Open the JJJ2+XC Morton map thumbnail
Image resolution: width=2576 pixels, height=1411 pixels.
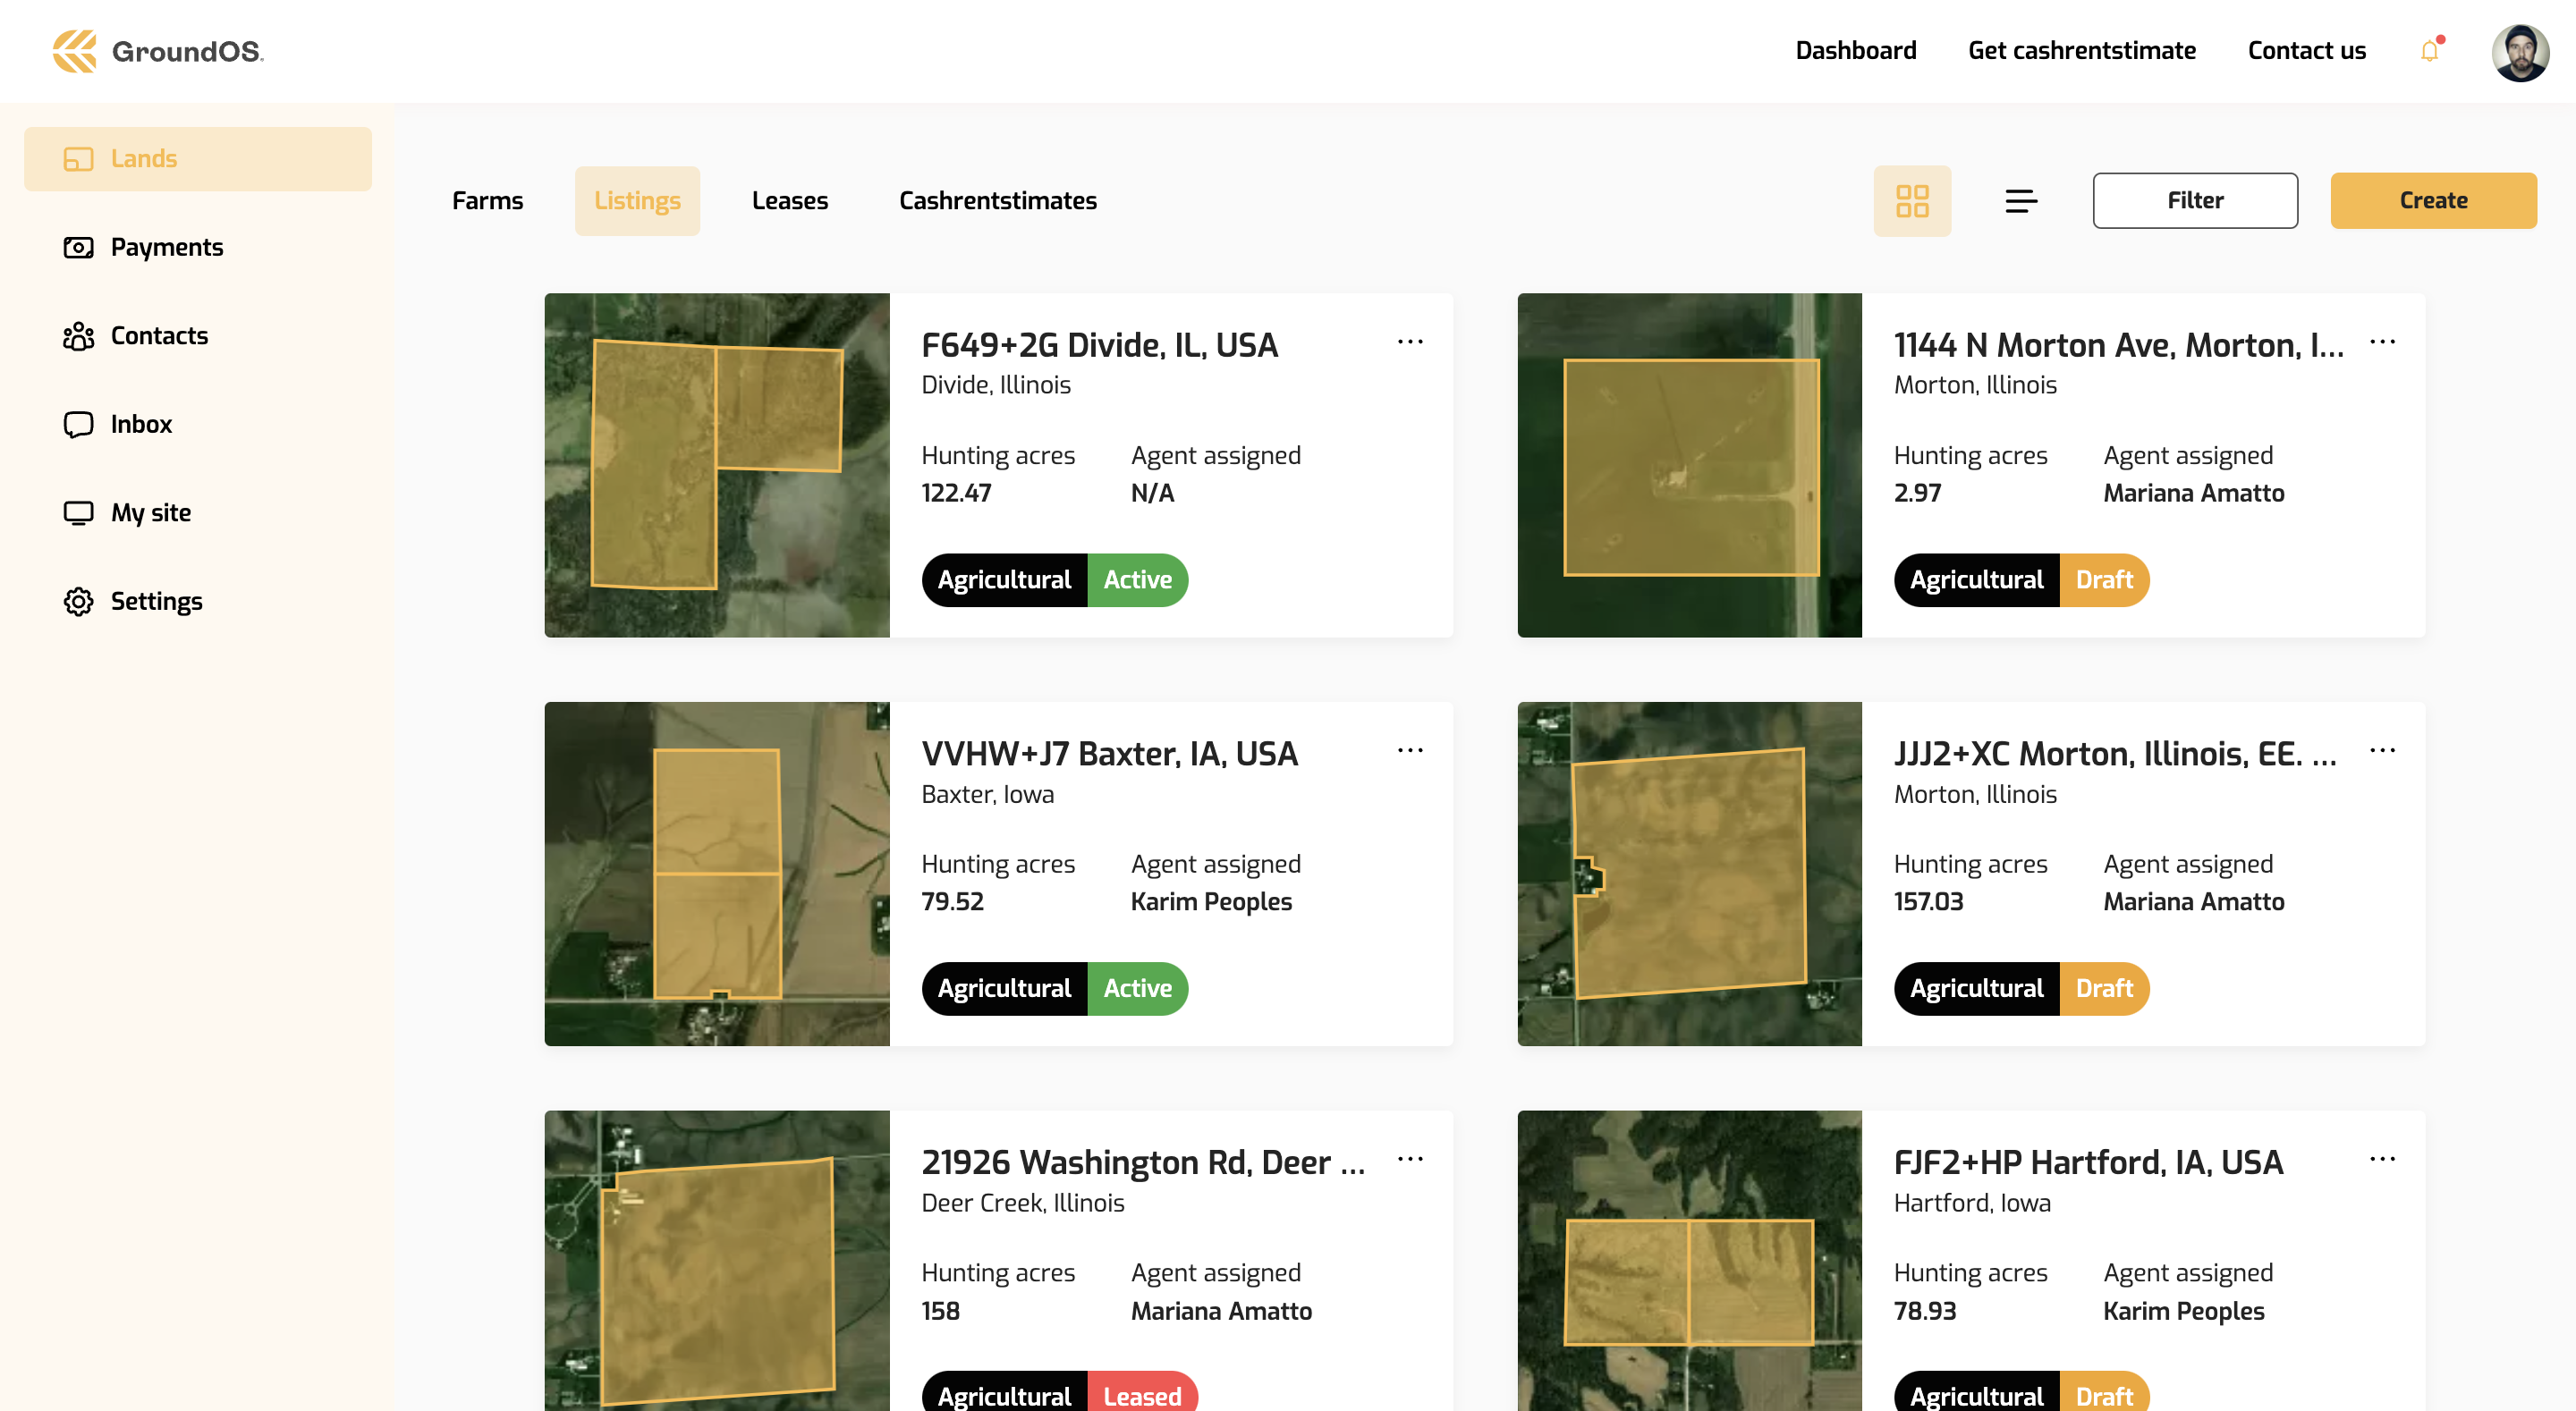click(1689, 874)
